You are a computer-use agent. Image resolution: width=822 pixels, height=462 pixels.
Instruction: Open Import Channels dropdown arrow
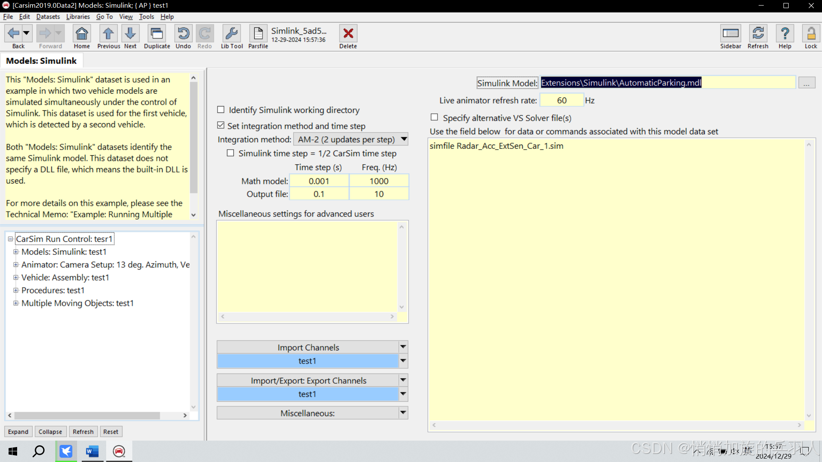[x=403, y=347]
